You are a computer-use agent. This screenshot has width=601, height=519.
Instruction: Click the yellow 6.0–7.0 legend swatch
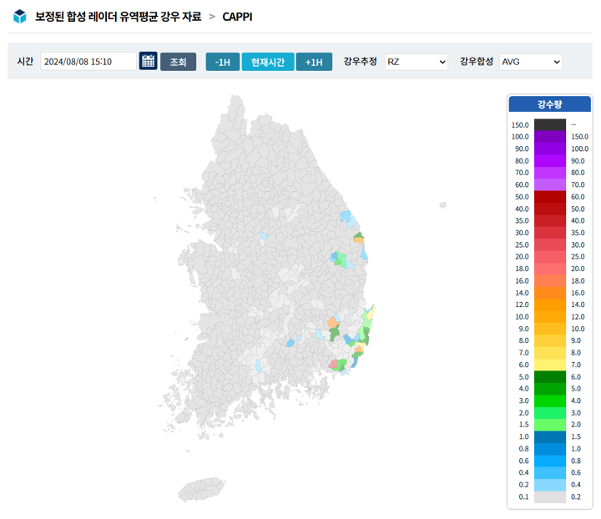[x=549, y=365]
